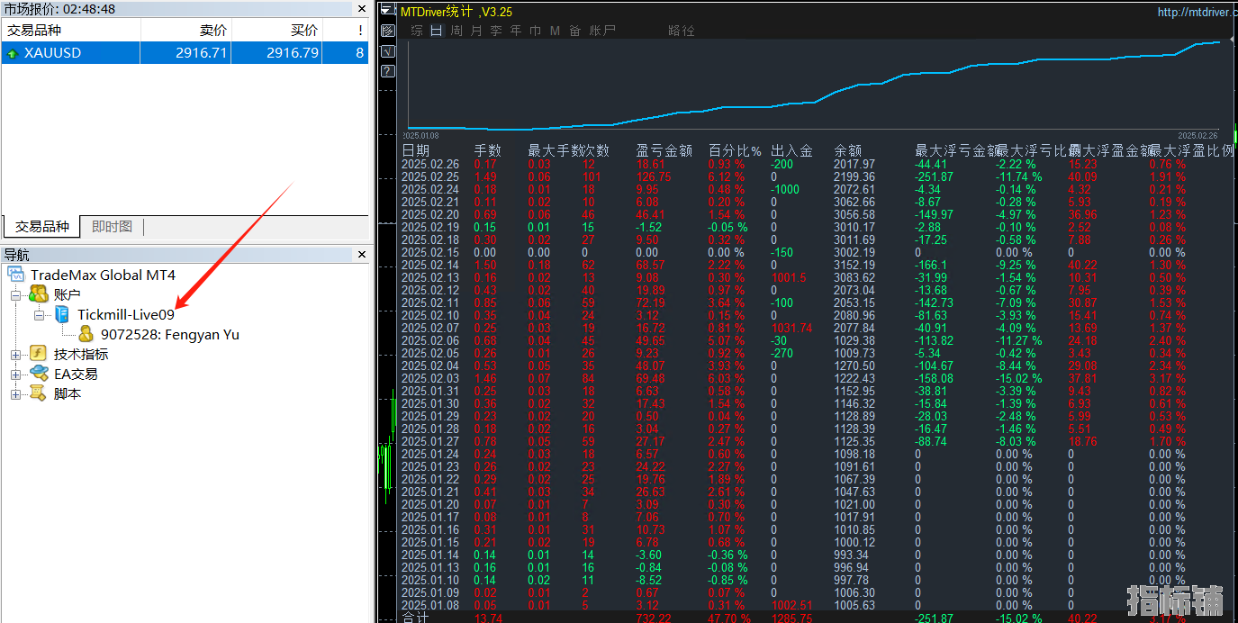Screen dimensions: 1238x623
Task: Select the 日 daily tab in MTDriver
Action: (x=437, y=31)
